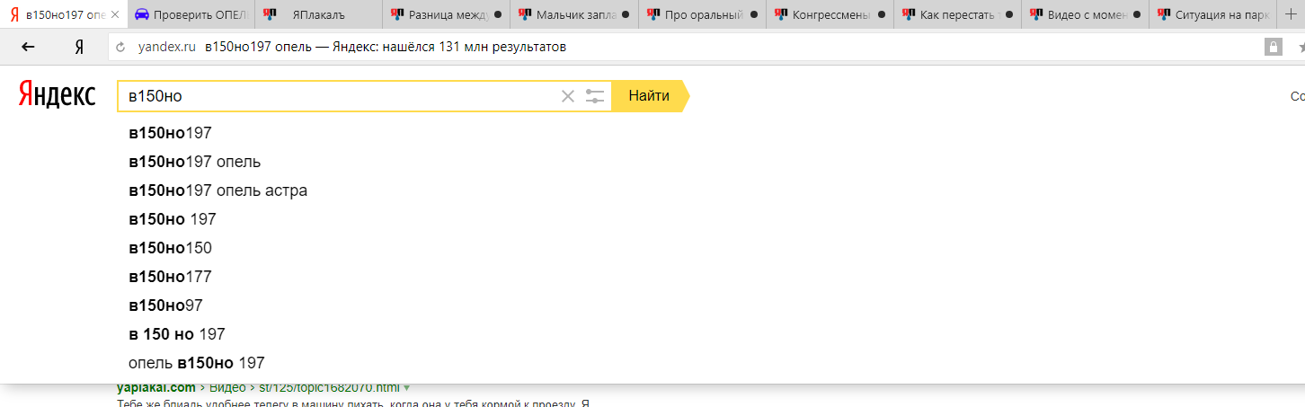Select suggestion "в 150 но 197"
This screenshot has height=407, width=1305.
click(176, 334)
